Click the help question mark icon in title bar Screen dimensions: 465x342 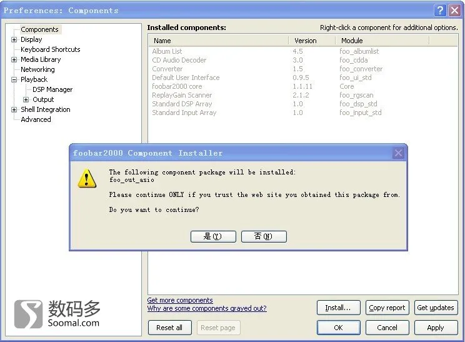tap(441, 11)
